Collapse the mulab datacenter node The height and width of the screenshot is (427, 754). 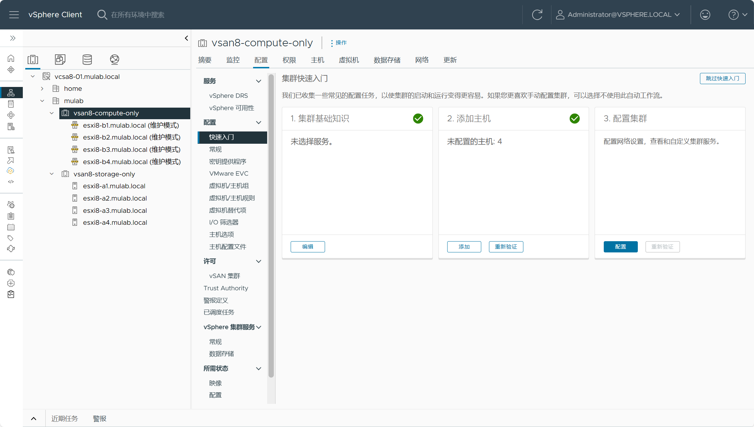(42, 101)
